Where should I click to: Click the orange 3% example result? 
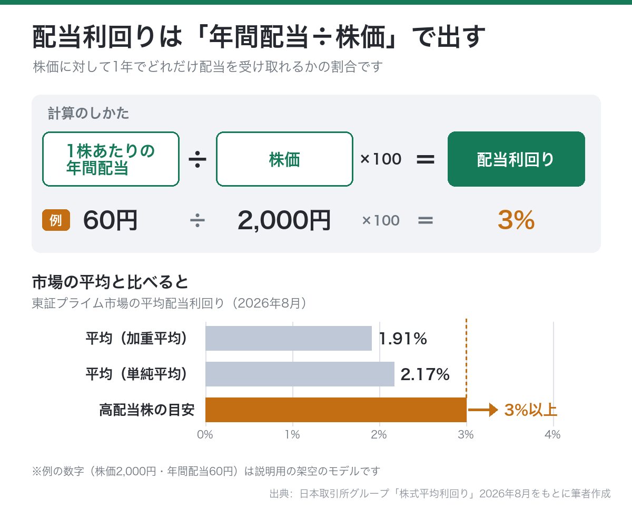(516, 220)
